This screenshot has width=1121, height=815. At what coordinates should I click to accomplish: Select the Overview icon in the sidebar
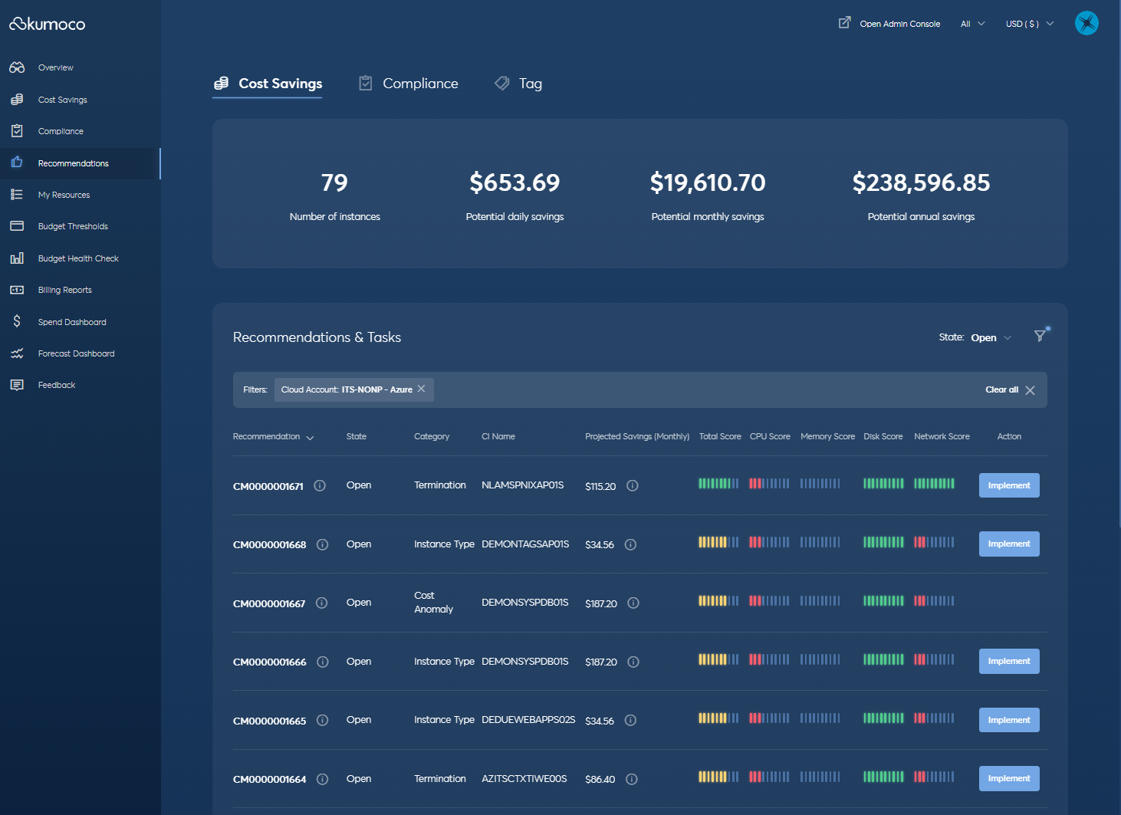(17, 67)
